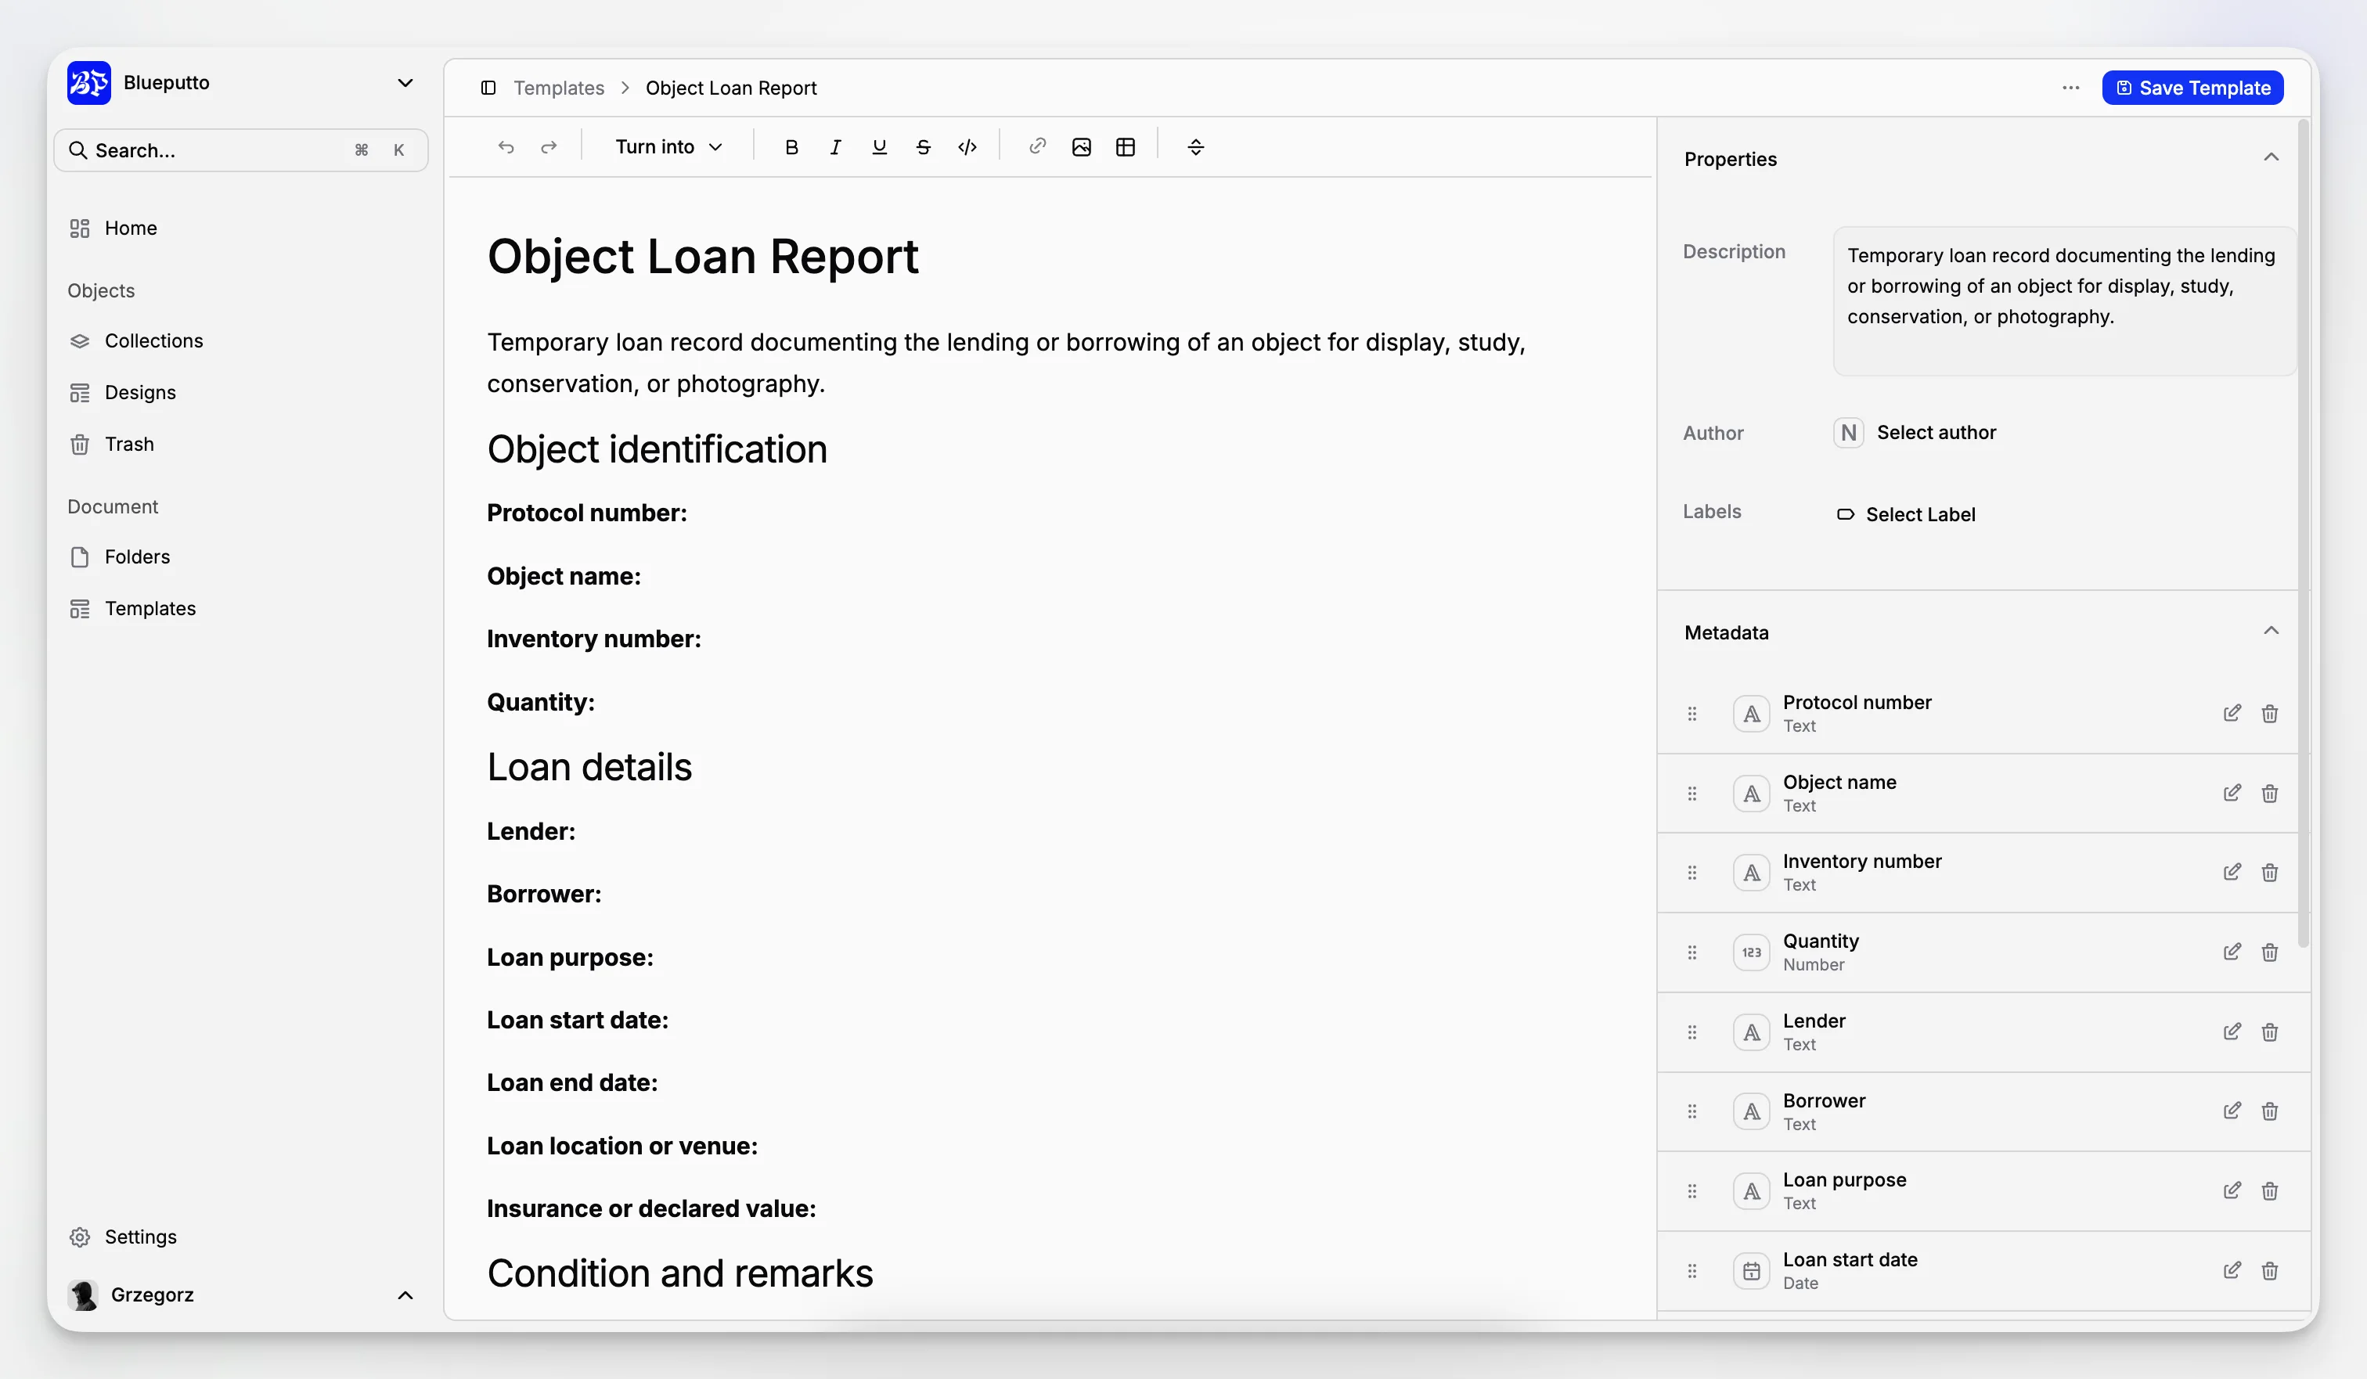Insert an image from the toolbar
2367x1379 pixels.
coord(1081,146)
